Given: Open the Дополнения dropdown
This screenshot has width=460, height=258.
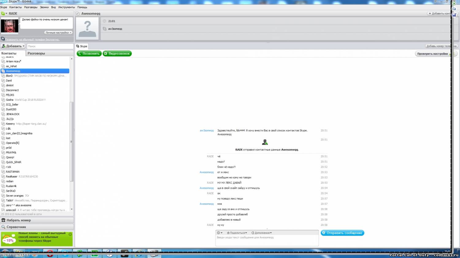Looking at the screenshot, I should (262, 233).
